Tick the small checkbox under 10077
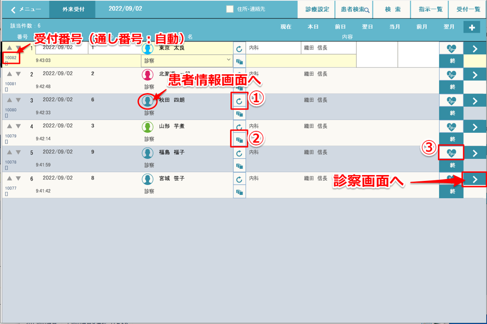 (x=6, y=194)
